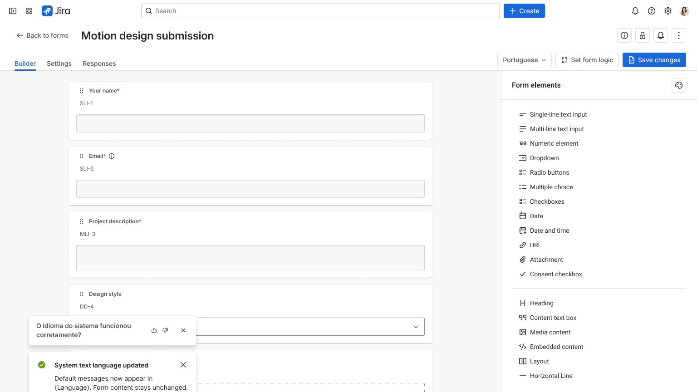The height and width of the screenshot is (392, 697).
Task: Select the SLI-2 field key
Action: point(87,169)
